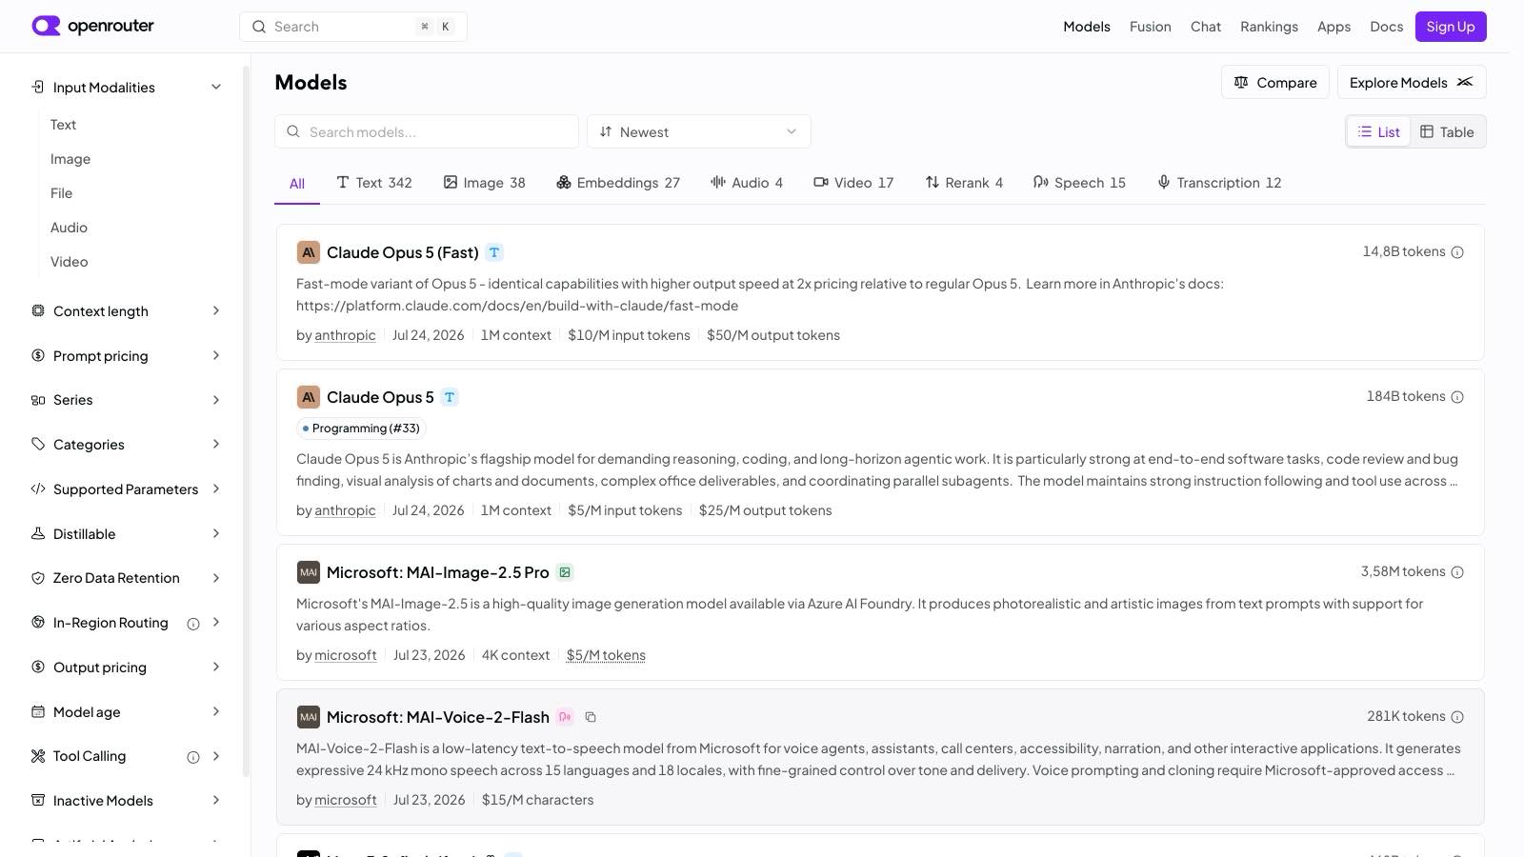Click info icon next to 3,58M tokens
Viewport: 1524px width, 857px height.
tap(1457, 572)
